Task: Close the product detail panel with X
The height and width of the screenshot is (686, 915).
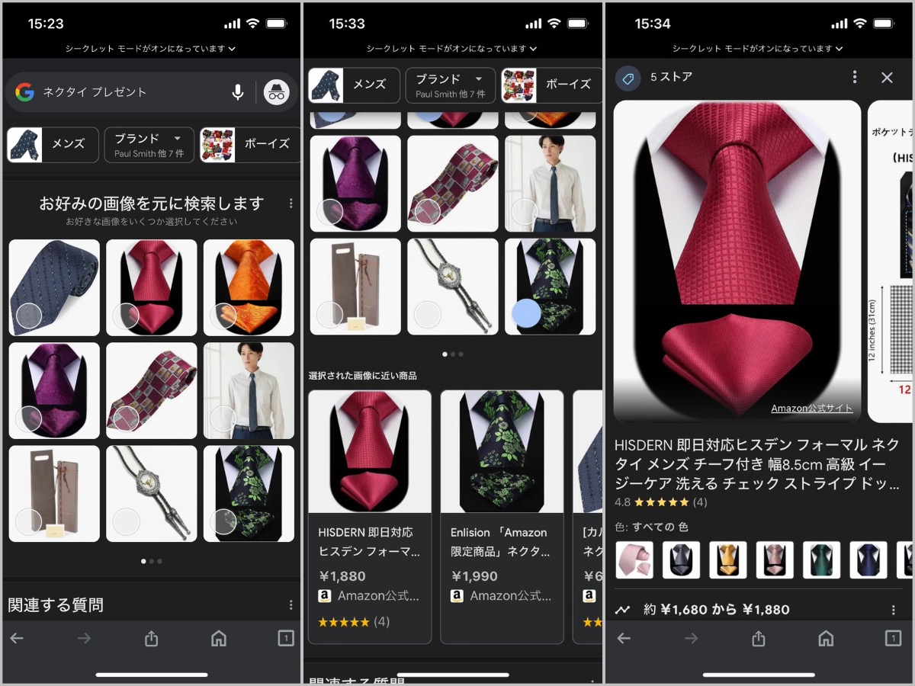Action: point(887,77)
